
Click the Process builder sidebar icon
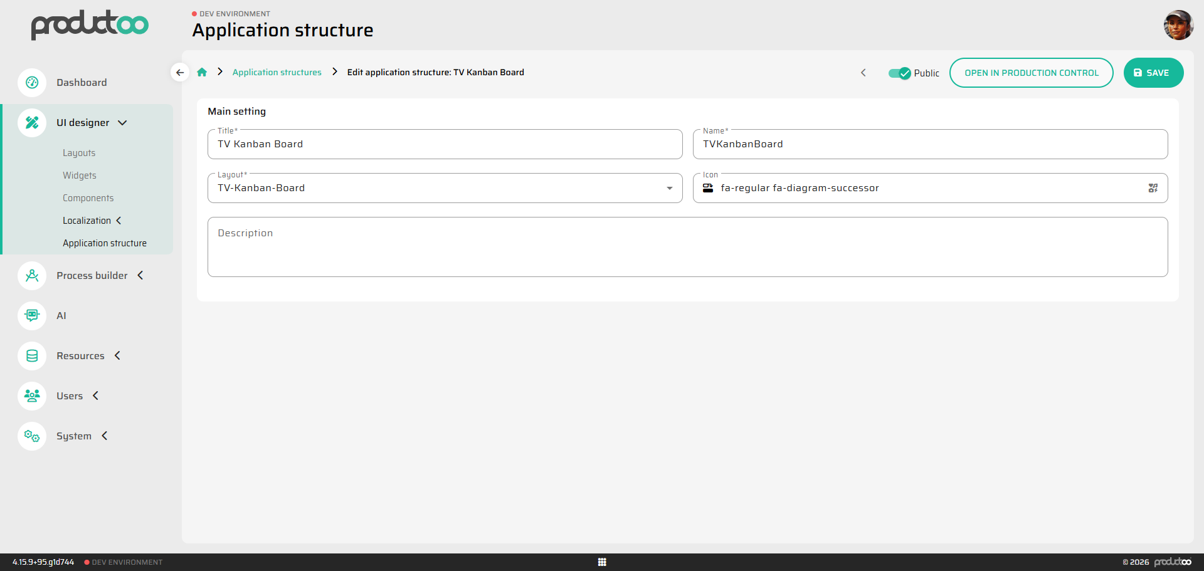coord(32,276)
